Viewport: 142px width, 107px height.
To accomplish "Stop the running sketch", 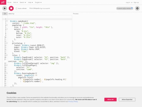I will pyautogui.click(x=11, y=8).
